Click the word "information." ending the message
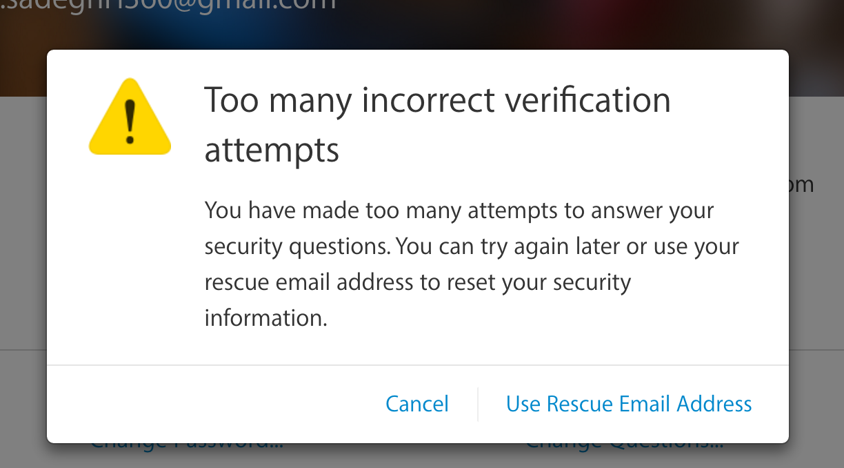 pyautogui.click(x=265, y=318)
